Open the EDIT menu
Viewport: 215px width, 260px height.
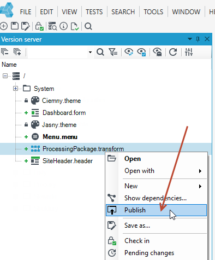tap(46, 12)
